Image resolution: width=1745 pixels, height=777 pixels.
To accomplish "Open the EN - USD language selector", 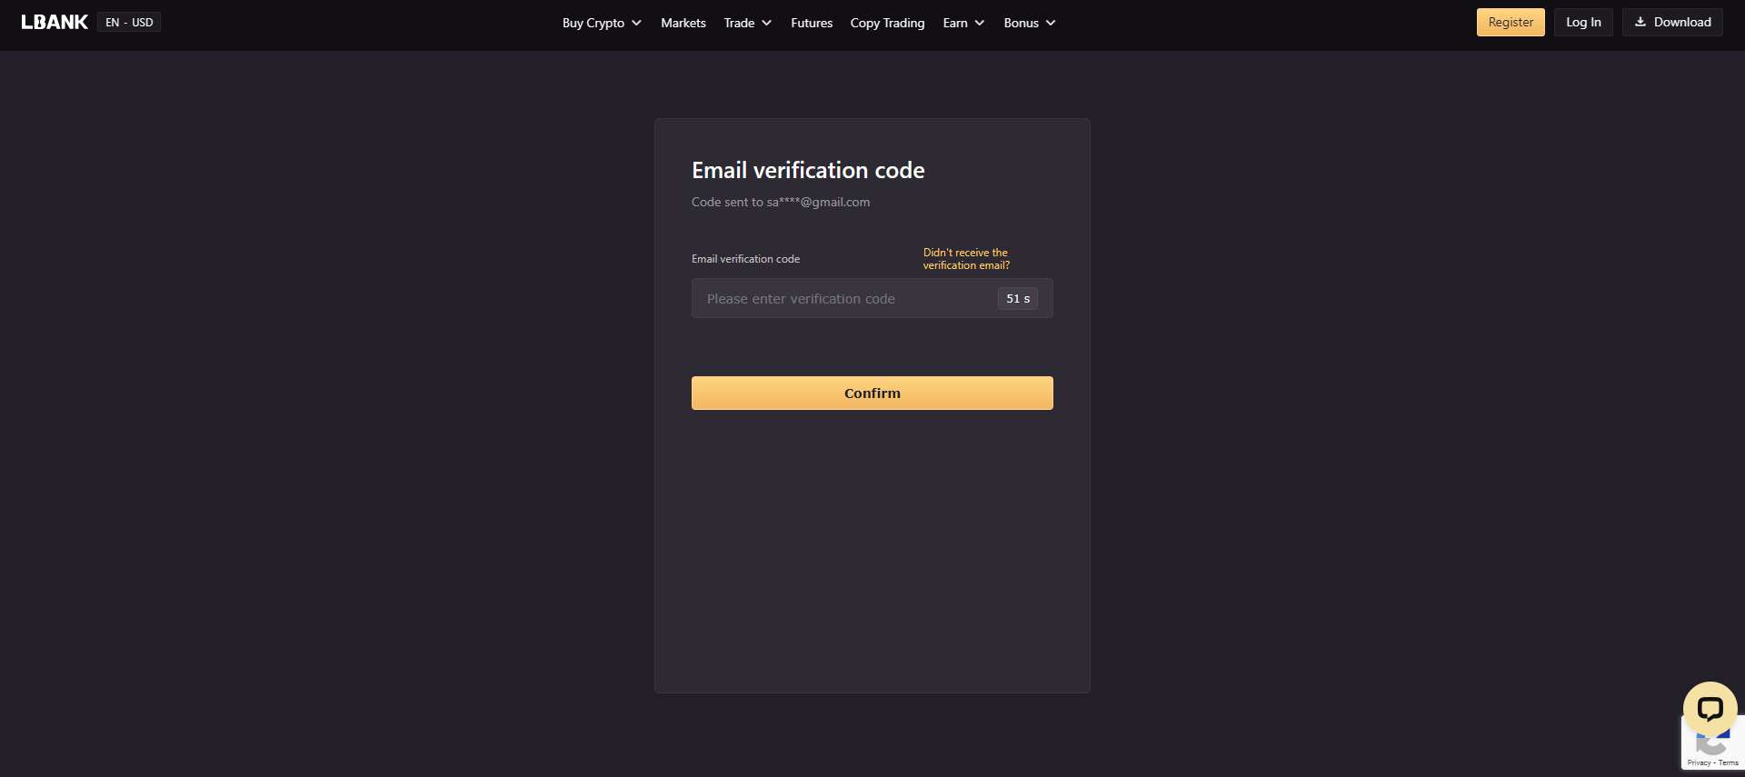I will (129, 22).
